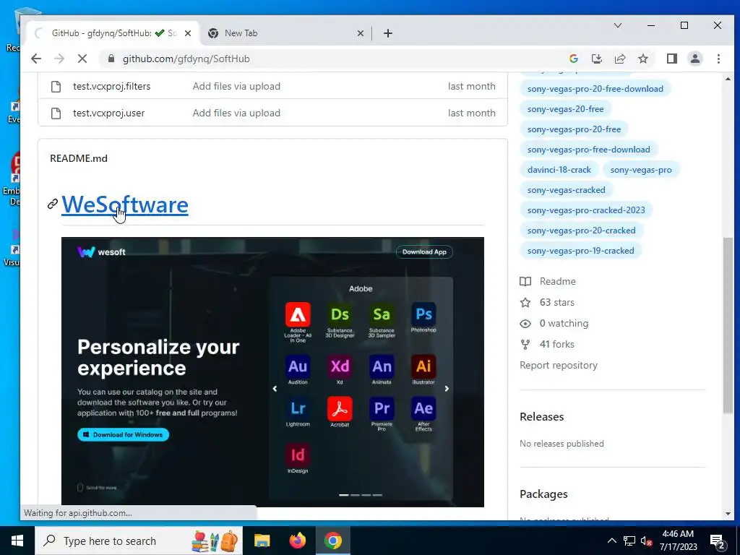Viewport: 740px width, 555px height.
Task: Open commit message for test.vcxproj.user
Action: click(x=236, y=113)
